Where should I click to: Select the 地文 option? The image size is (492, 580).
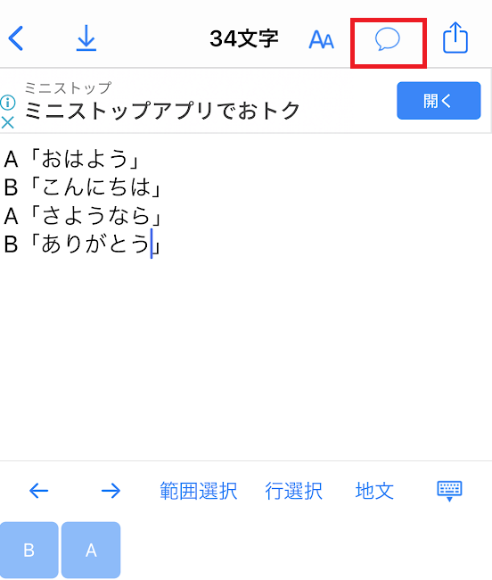coord(374,492)
